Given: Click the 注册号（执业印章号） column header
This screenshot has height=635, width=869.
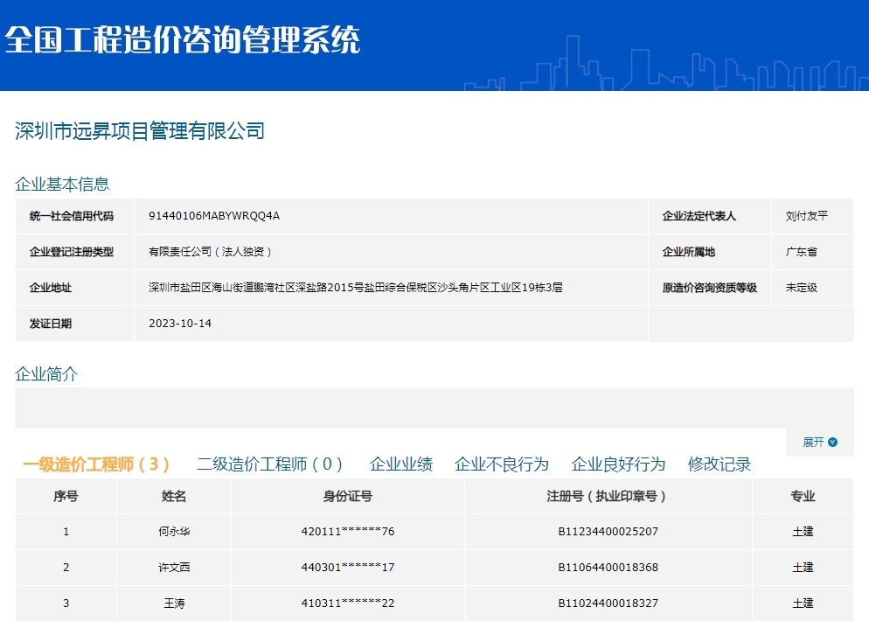Looking at the screenshot, I should click(608, 496).
